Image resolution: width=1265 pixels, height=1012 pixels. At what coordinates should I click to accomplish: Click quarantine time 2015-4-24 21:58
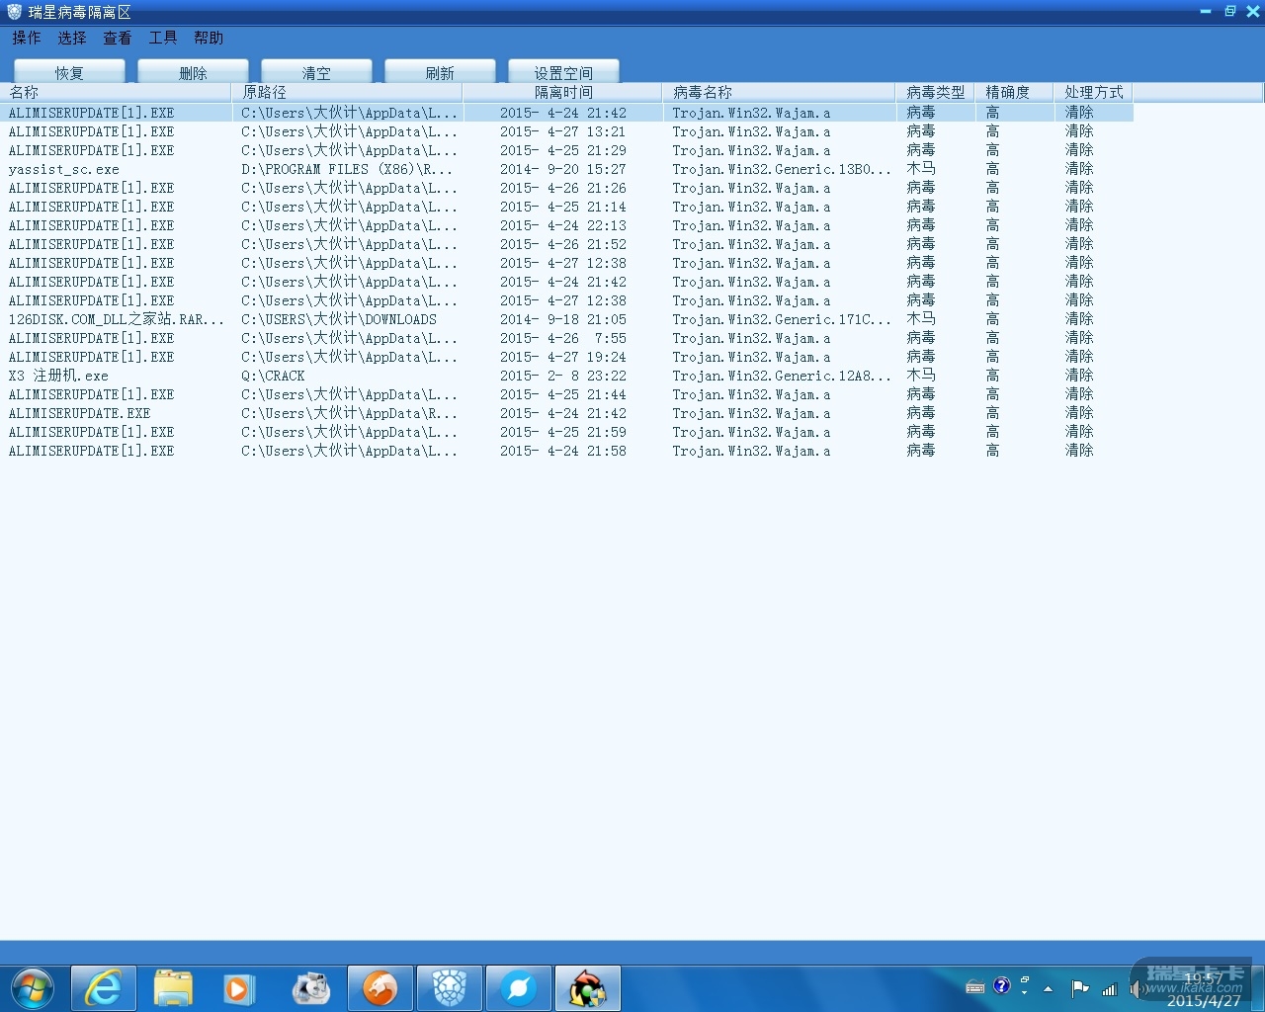coord(563,451)
